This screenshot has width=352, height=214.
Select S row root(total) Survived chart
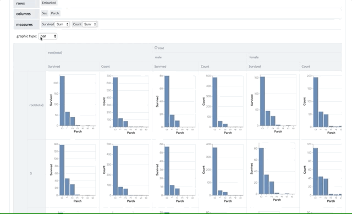[x=73, y=173]
